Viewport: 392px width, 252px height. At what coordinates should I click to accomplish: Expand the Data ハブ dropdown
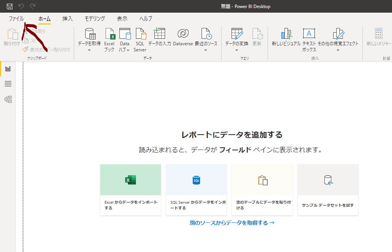click(x=128, y=50)
